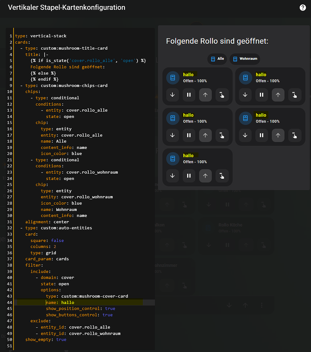Toggle position control in the bottom hallo card
Viewport: 311px width, 352px height.
tap(222, 176)
